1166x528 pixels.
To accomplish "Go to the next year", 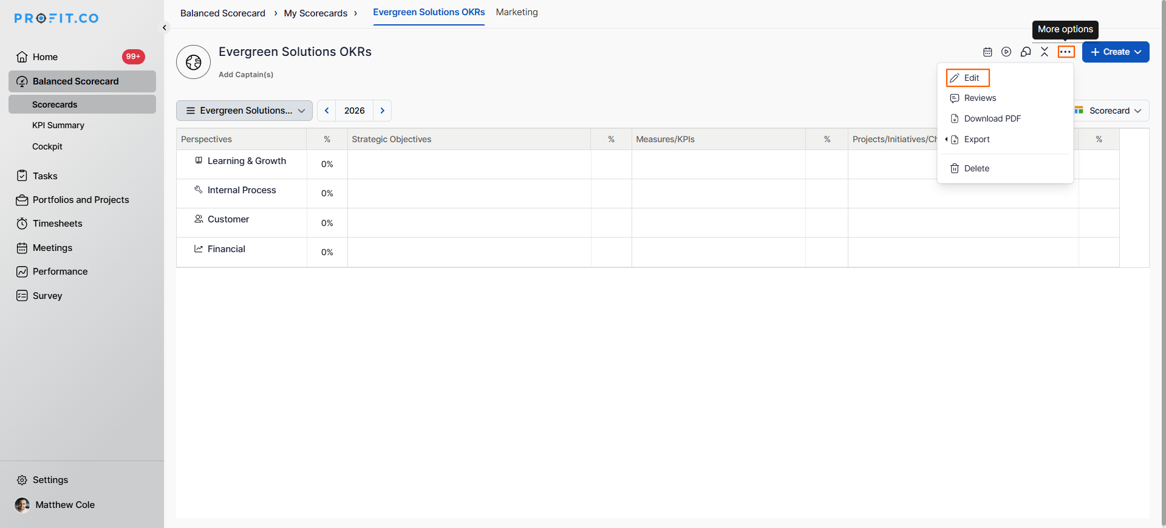I will pos(383,111).
